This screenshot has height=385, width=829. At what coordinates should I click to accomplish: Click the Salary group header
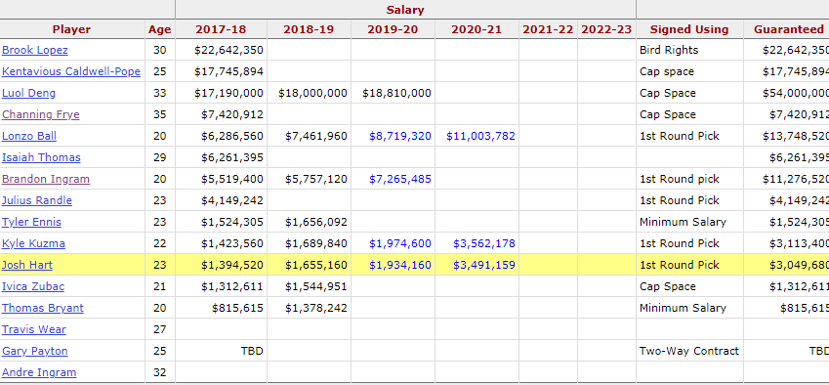click(x=405, y=10)
